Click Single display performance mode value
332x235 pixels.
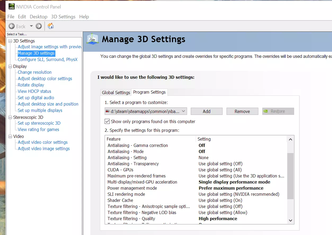[234, 182]
